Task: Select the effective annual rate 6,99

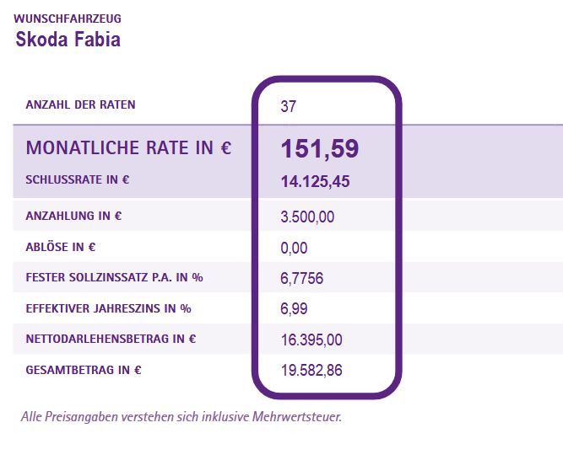Action: [294, 309]
